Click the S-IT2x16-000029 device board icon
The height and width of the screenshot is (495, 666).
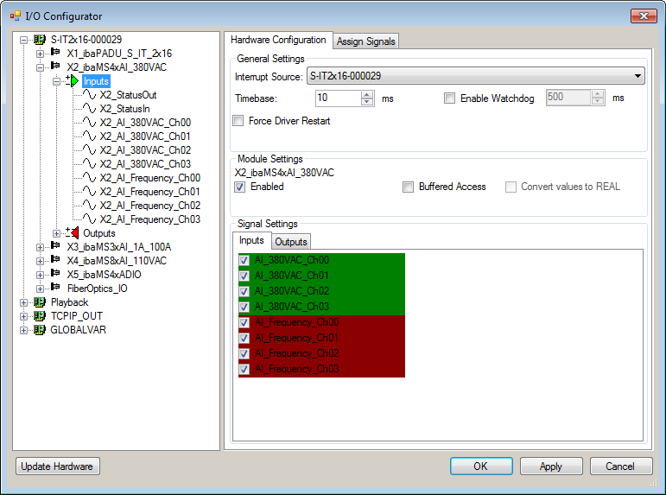[x=40, y=40]
